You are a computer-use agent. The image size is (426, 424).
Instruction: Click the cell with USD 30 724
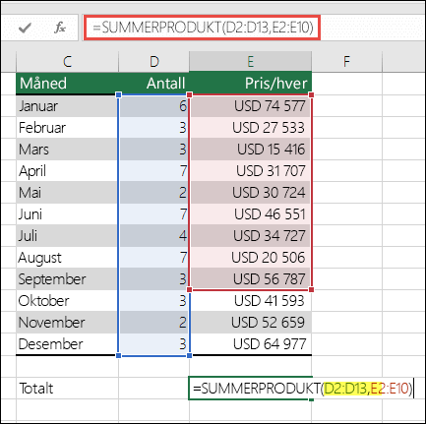click(x=251, y=193)
